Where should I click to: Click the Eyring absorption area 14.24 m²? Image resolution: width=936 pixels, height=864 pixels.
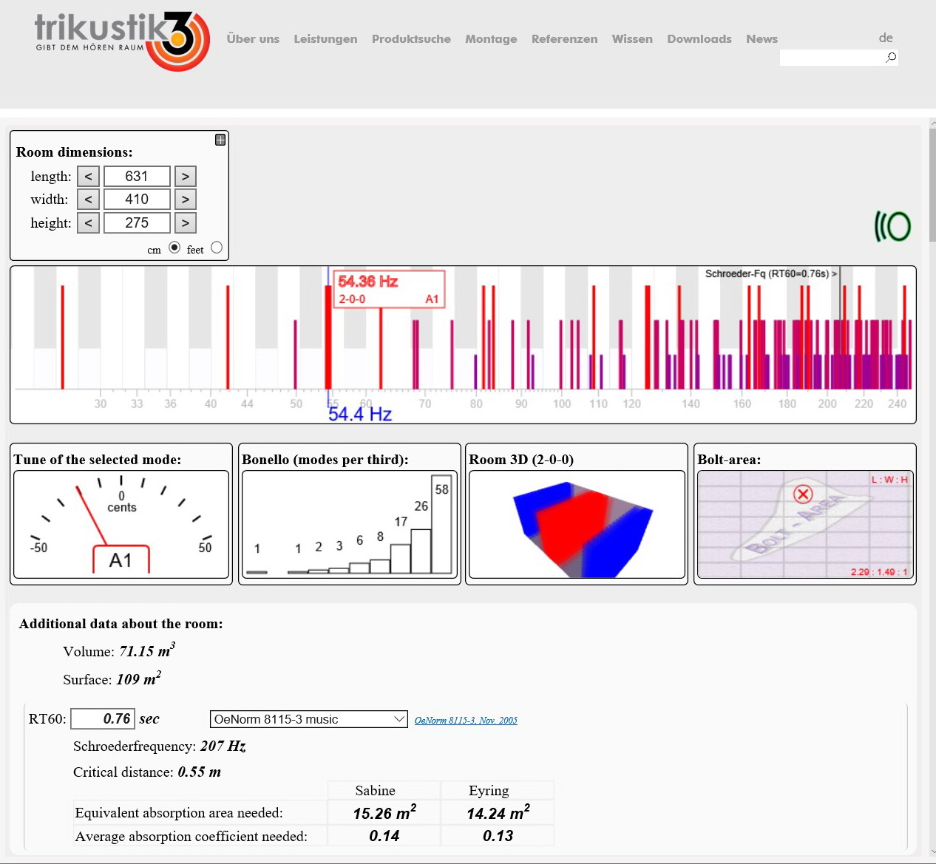click(498, 812)
